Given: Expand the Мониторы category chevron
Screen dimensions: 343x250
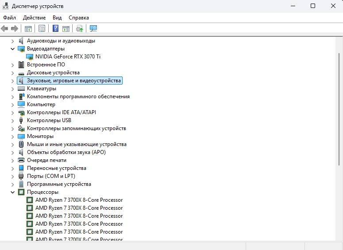Looking at the screenshot, I should pos(12,136).
